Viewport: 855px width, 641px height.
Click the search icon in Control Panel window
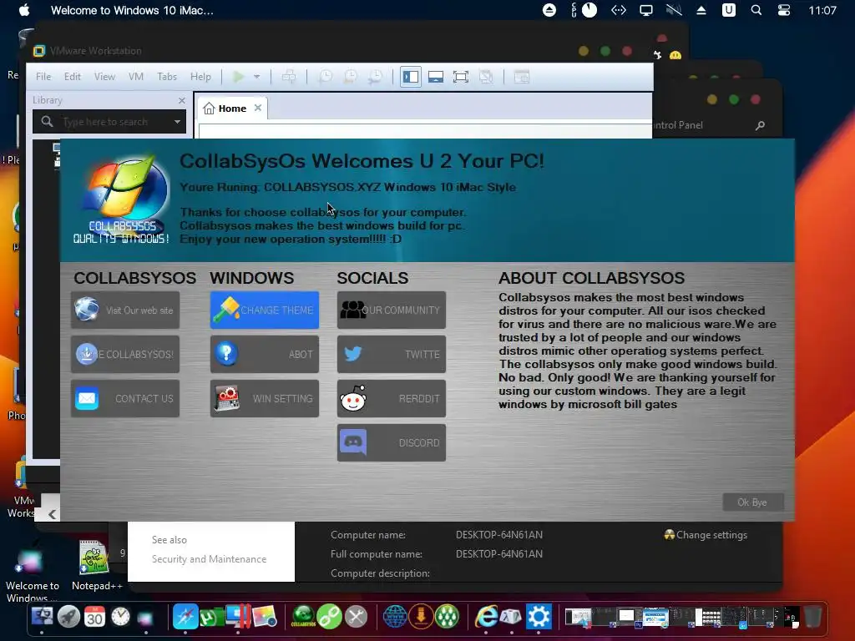click(760, 125)
